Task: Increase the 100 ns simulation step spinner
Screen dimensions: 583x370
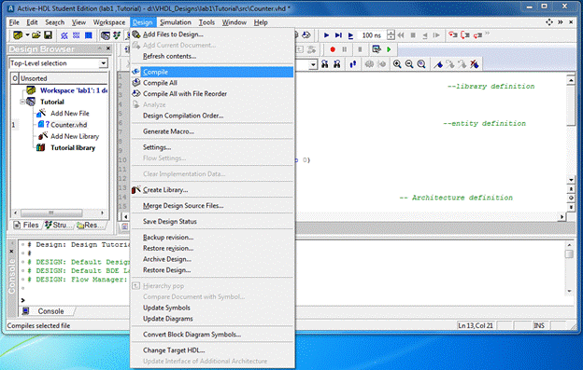Action: coord(391,33)
